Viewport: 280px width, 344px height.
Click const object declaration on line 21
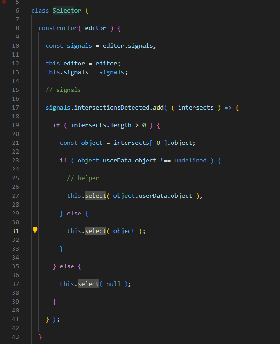(x=81, y=143)
